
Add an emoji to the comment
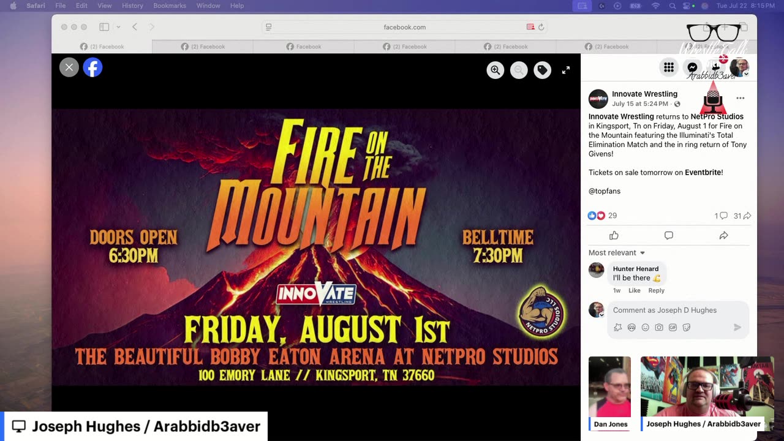[x=645, y=328]
